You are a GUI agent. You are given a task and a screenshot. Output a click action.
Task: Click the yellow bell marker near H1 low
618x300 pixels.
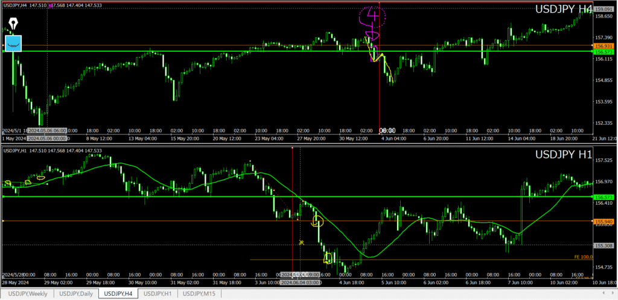click(328, 258)
